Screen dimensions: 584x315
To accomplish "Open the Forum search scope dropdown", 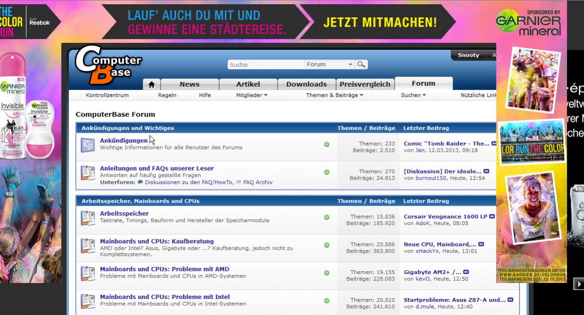I will click(x=330, y=65).
